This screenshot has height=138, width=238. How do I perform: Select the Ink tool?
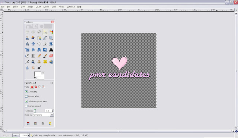[x=33, y=62]
